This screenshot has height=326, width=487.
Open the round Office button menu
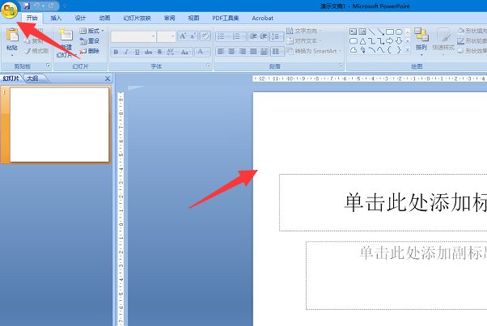[x=9, y=10]
